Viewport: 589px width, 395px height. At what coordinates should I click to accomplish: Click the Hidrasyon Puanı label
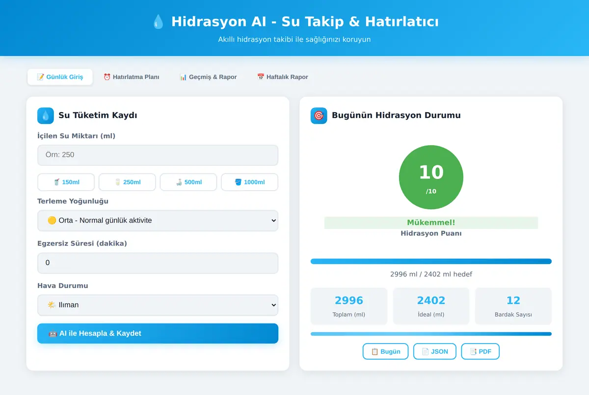(431, 233)
